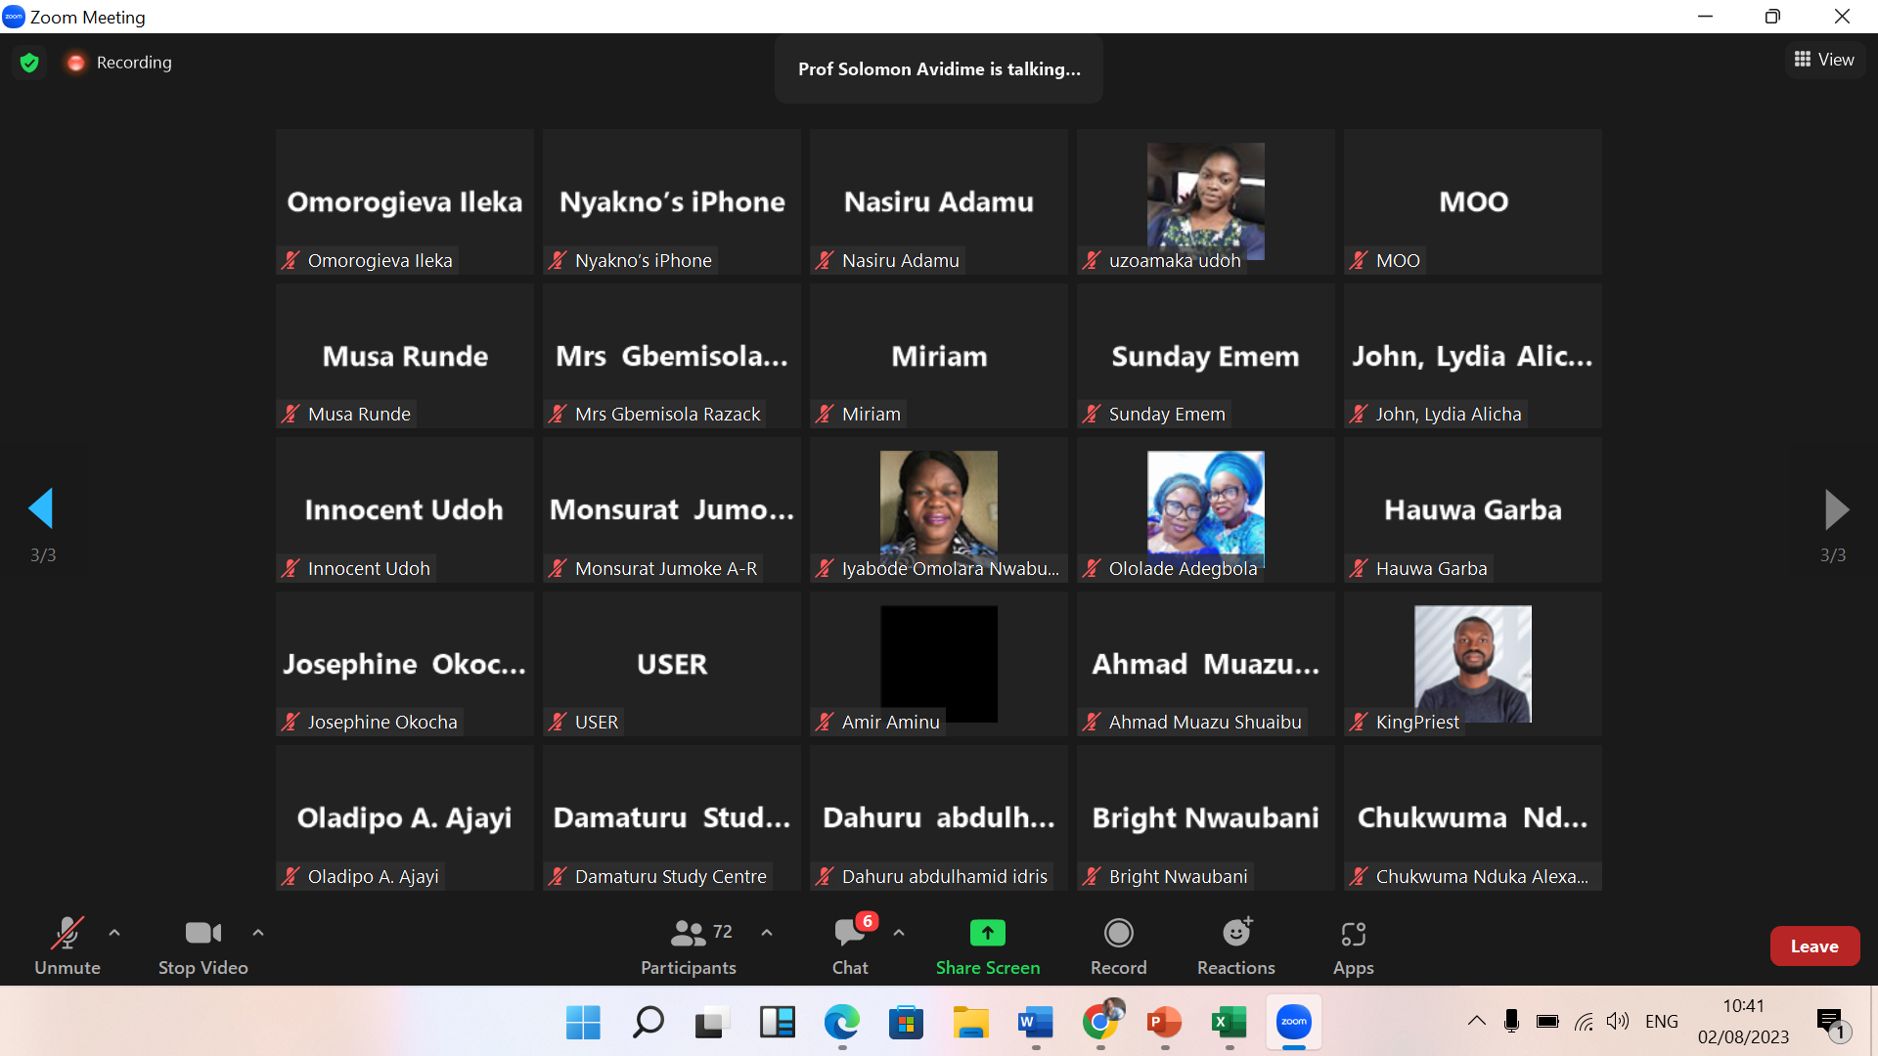Show hidden system tray icons

click(1476, 1022)
